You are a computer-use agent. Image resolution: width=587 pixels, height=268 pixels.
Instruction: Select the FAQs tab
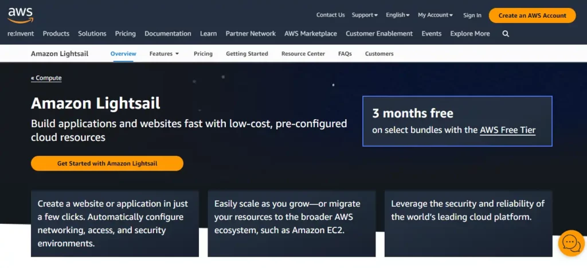[x=345, y=54]
